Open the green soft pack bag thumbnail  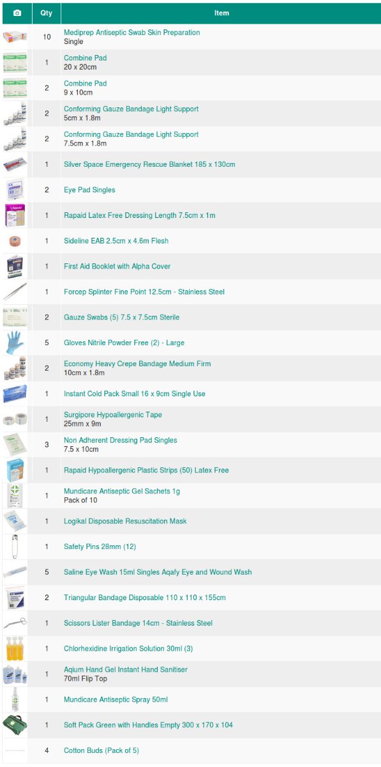click(x=15, y=725)
